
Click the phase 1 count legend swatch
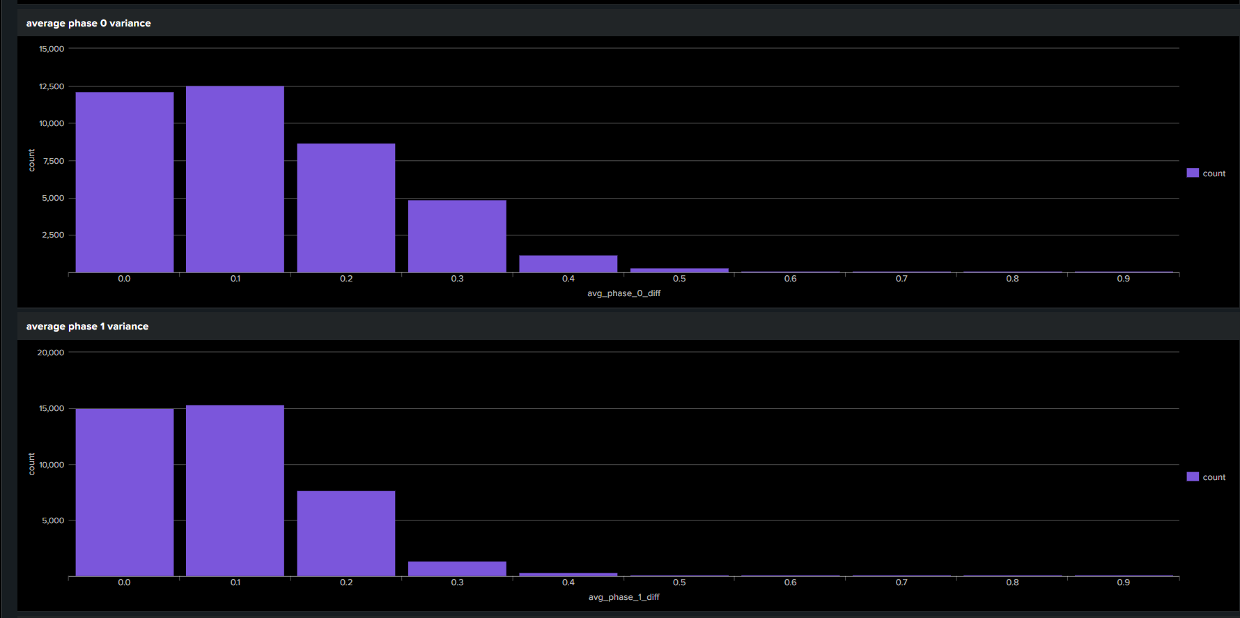1193,477
